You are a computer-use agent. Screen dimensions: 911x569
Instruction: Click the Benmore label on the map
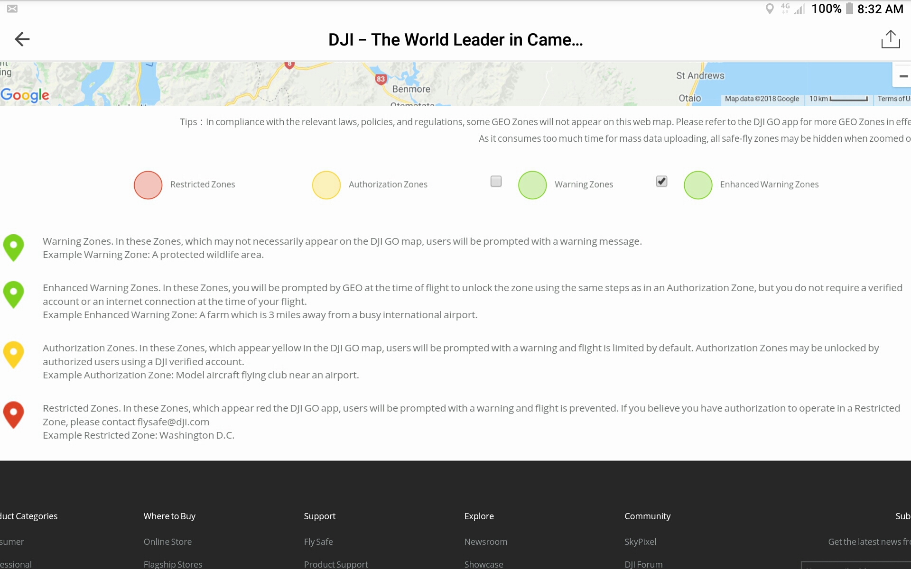411,89
